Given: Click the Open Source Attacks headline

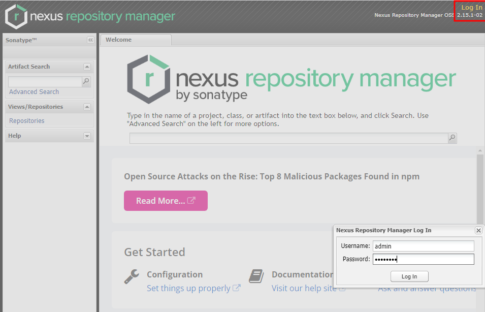Looking at the screenshot, I should (x=272, y=176).
